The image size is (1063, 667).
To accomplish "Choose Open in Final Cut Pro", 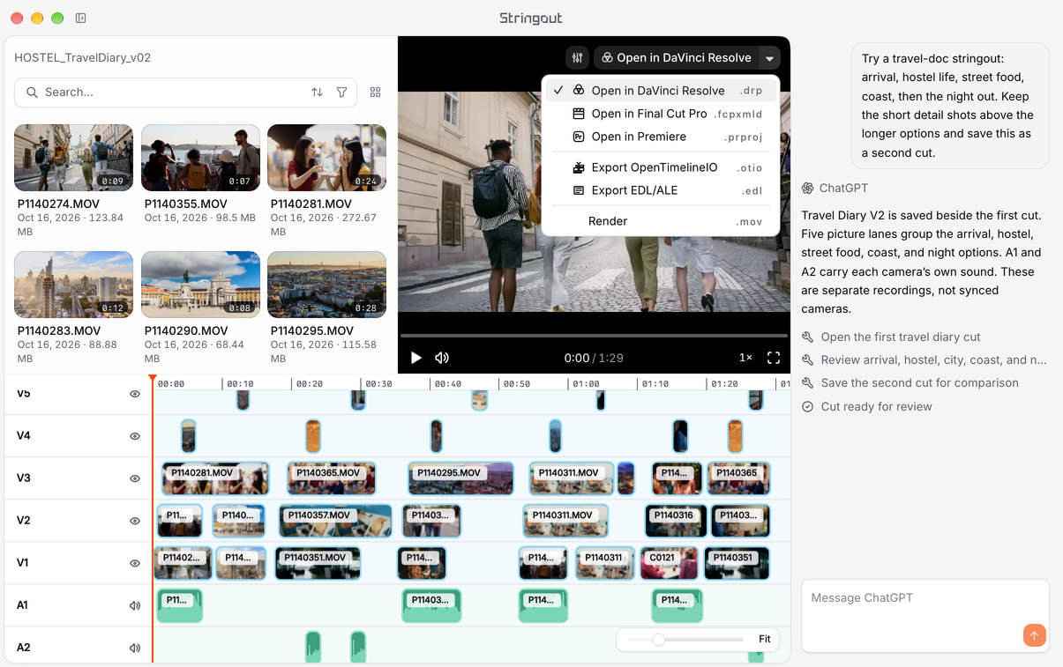I will 661,114.
